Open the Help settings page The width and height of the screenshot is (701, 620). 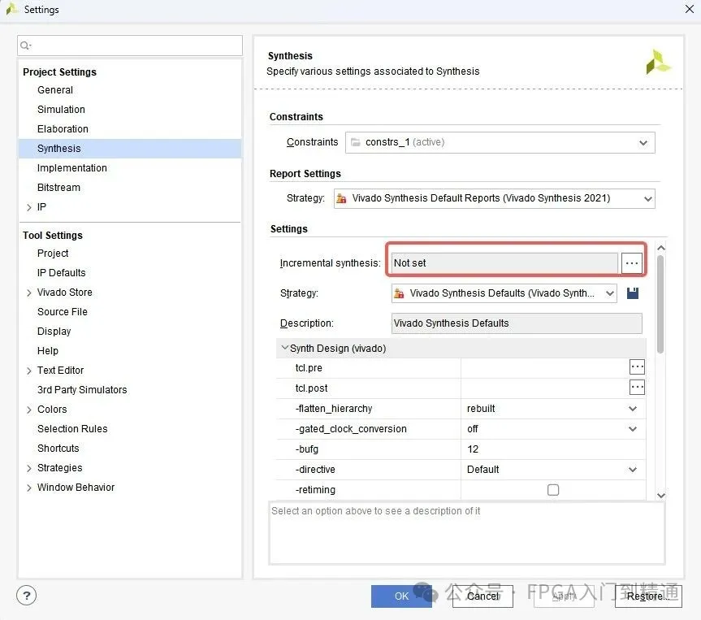[x=48, y=351]
